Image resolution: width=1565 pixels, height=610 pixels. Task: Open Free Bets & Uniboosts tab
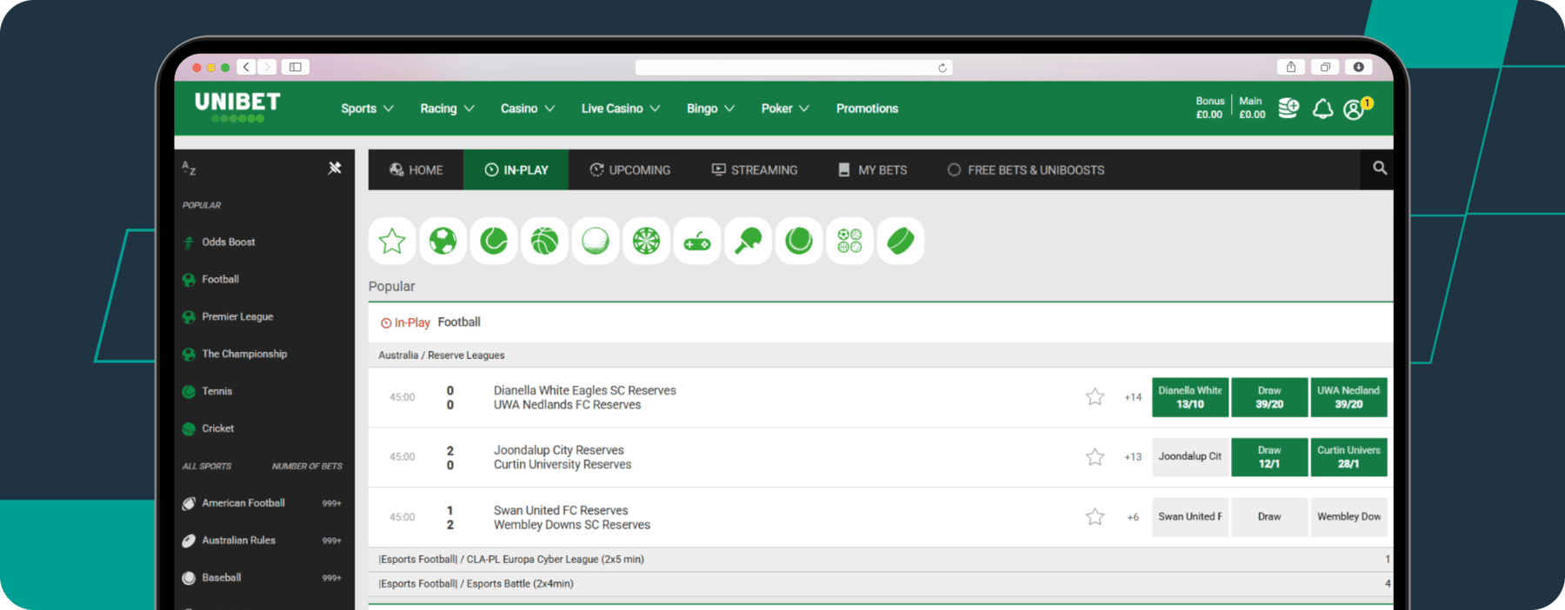(1025, 169)
